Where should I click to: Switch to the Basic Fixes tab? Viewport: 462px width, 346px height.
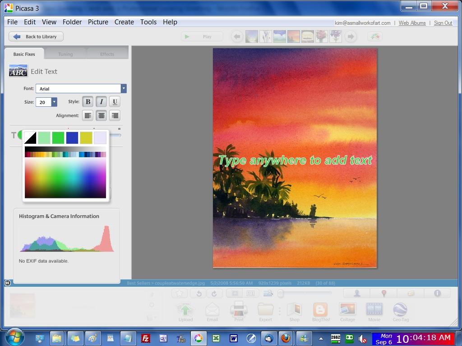pos(24,54)
